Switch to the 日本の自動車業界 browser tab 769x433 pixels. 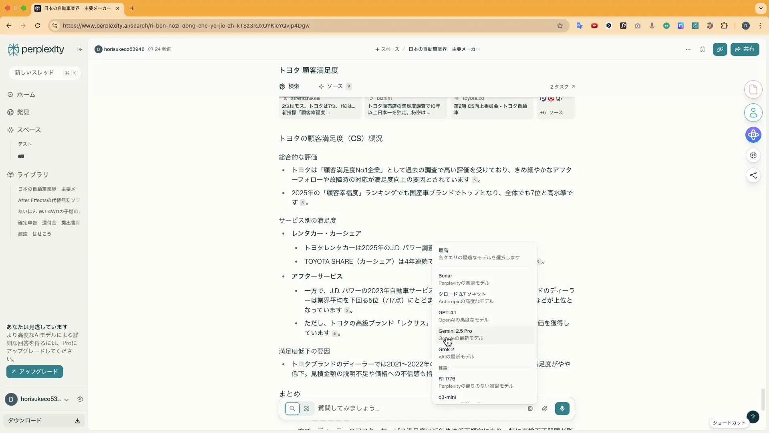pos(72,8)
